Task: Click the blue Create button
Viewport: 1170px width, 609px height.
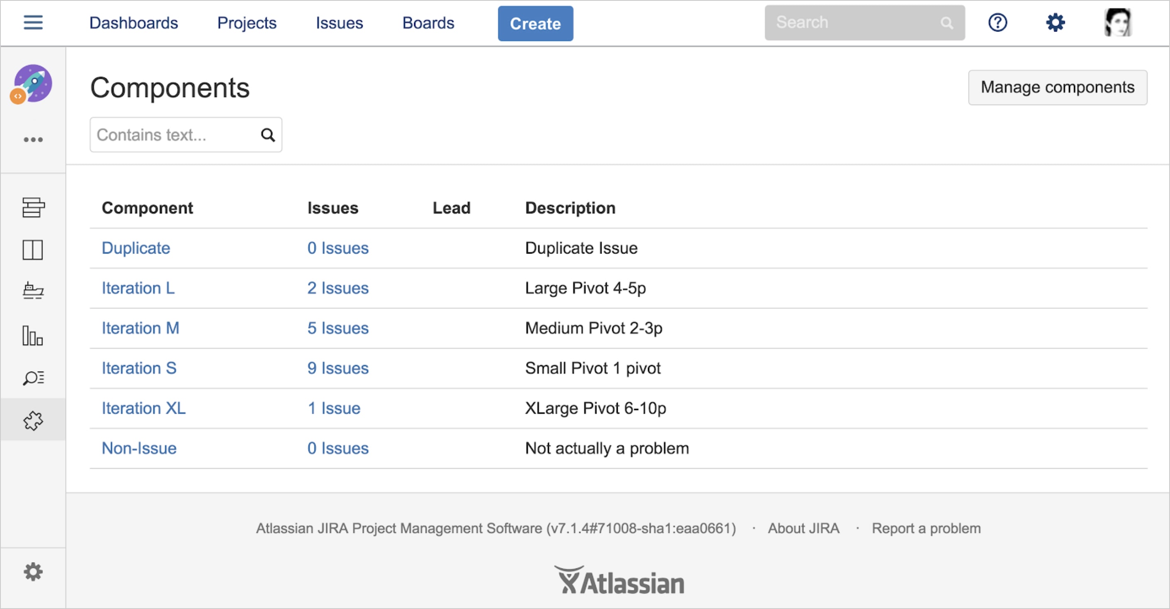Action: pyautogui.click(x=535, y=24)
